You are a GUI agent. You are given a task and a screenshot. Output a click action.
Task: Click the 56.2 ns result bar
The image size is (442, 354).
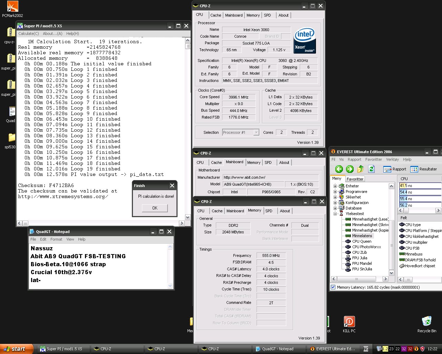click(x=420, y=205)
